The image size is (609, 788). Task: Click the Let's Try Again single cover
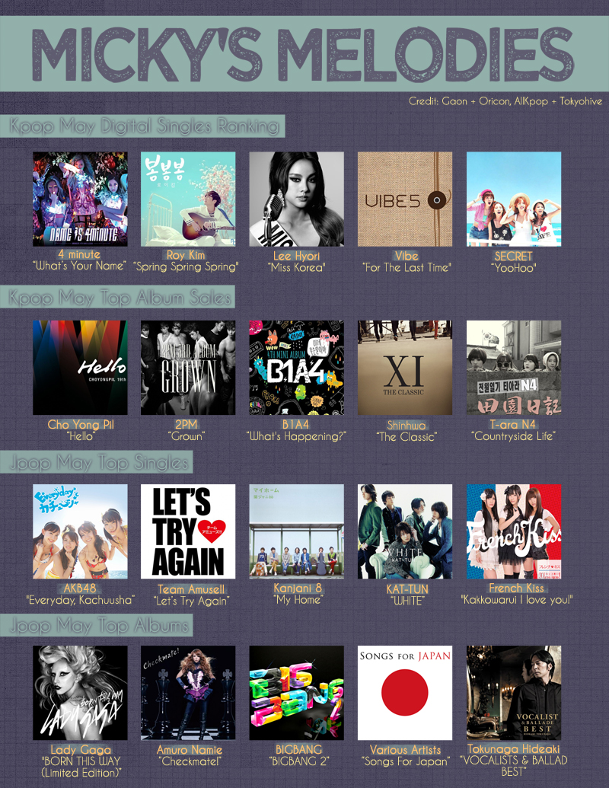188,531
